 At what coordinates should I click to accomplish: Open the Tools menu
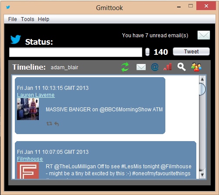[x=27, y=19]
